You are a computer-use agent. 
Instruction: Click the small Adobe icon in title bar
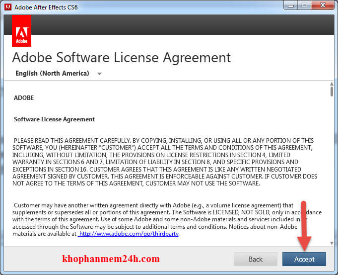point(7,7)
